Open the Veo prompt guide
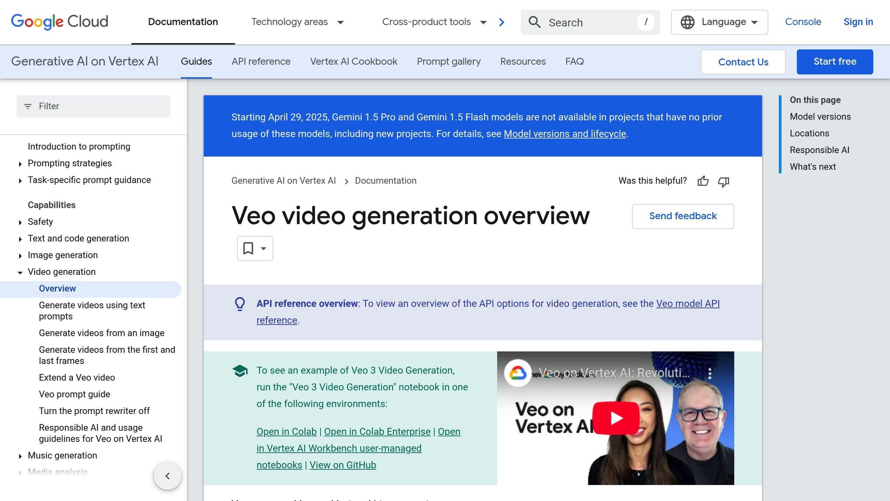The width and height of the screenshot is (890, 501). [x=74, y=394]
